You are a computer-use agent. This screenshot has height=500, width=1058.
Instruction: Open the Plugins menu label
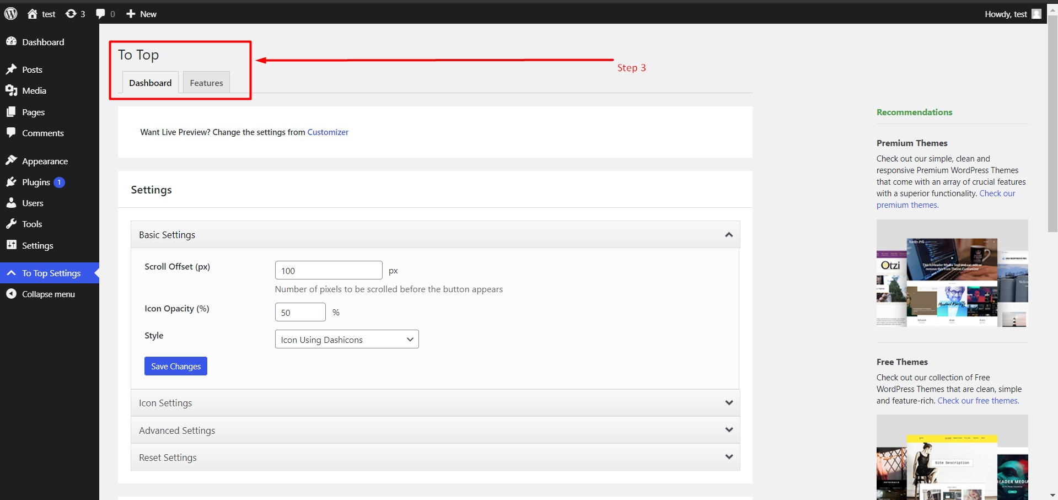(36, 182)
